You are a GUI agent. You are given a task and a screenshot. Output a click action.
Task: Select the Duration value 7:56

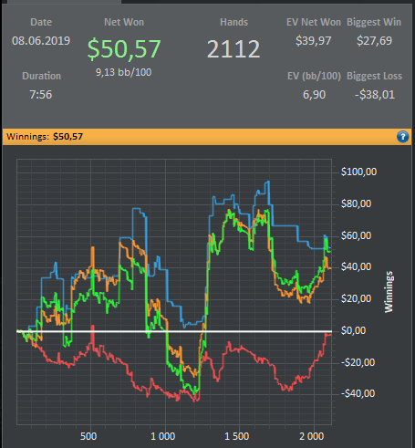(x=41, y=95)
